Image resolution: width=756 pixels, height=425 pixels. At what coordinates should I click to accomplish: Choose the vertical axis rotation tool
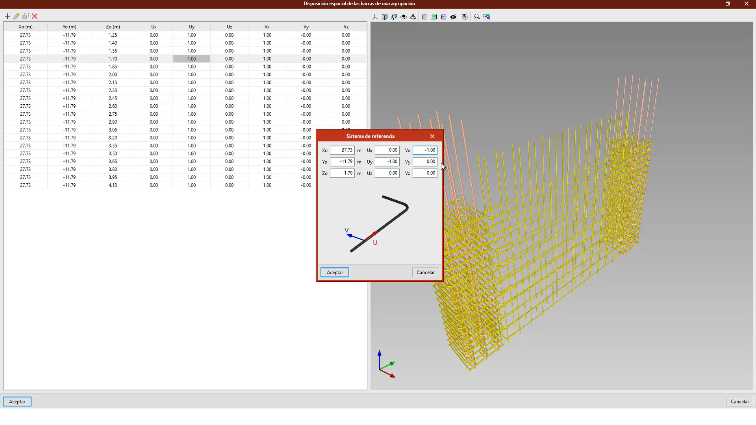click(x=413, y=17)
